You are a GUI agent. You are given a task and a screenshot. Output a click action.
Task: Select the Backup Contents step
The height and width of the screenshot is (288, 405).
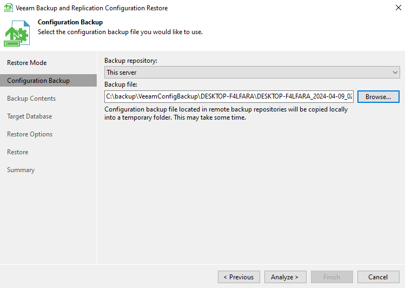[x=31, y=99]
